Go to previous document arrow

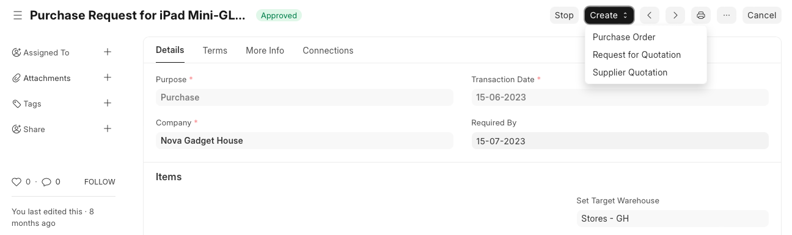pos(650,15)
